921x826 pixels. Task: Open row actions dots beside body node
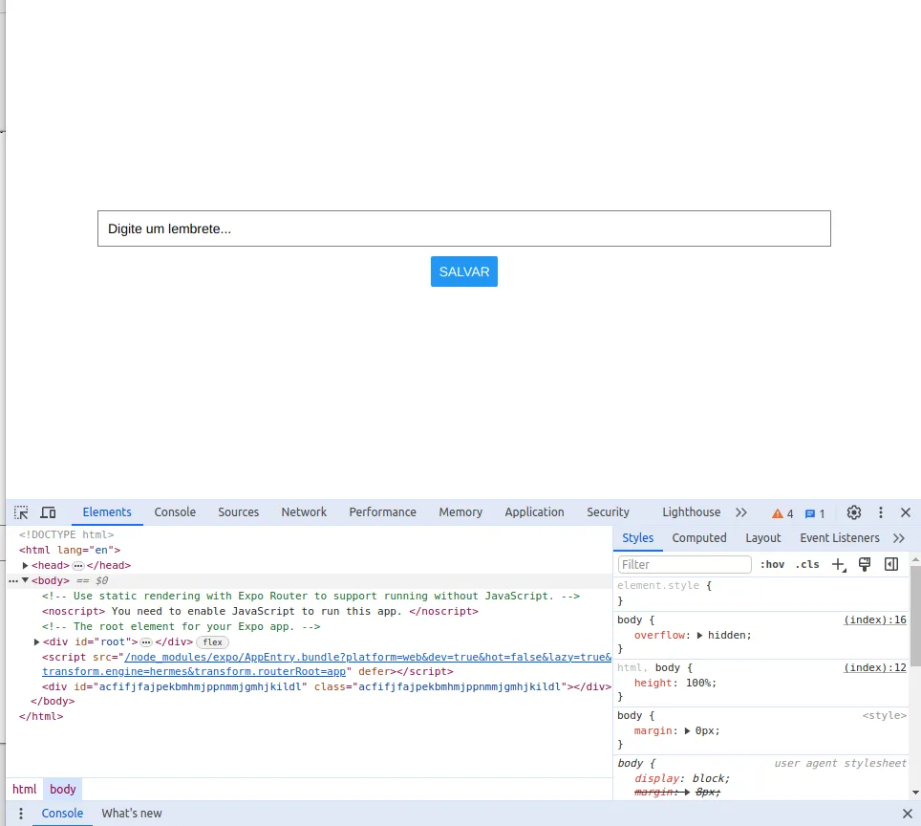[x=13, y=581]
